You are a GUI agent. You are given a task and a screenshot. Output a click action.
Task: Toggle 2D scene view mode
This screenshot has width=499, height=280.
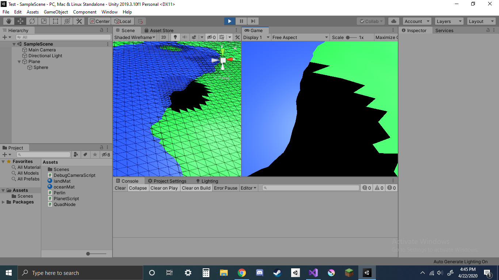(x=164, y=37)
